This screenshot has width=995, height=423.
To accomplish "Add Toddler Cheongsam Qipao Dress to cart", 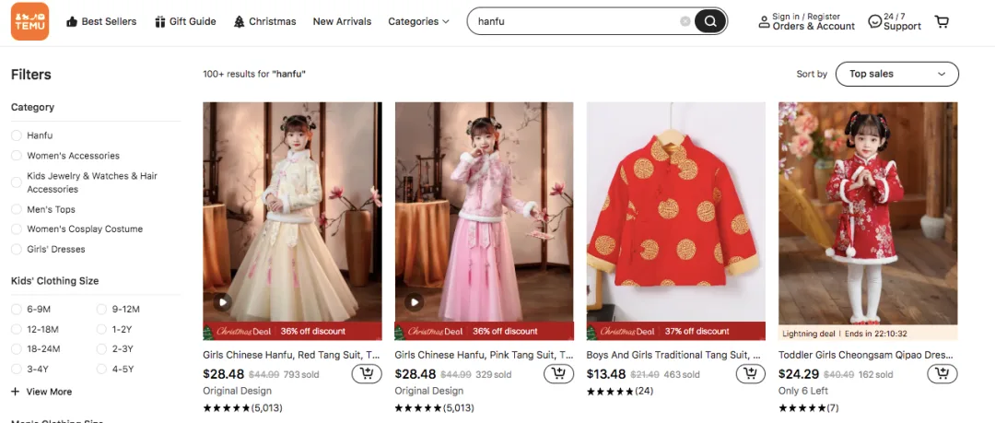I will [942, 374].
